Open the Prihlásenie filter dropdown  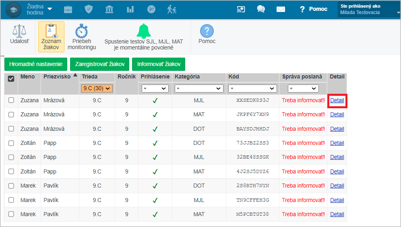(x=155, y=89)
